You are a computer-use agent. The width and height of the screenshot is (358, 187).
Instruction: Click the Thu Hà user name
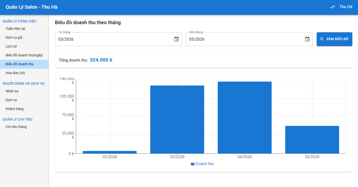click(x=346, y=7)
